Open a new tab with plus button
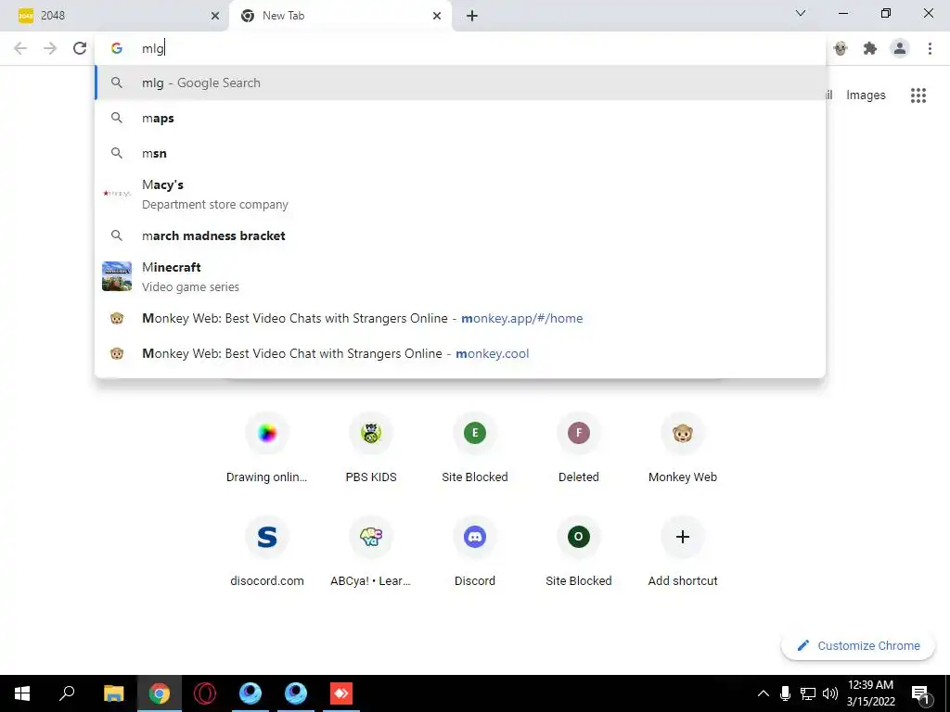 coord(472,16)
